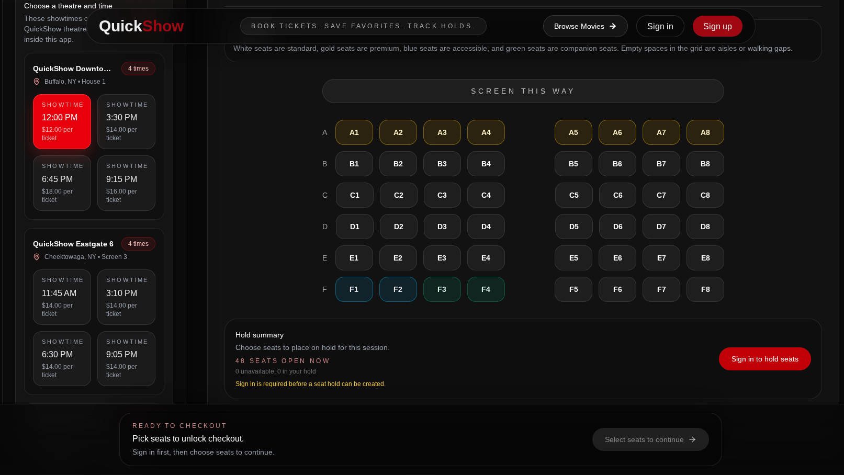This screenshot has height=475, width=844.
Task: Select standard seat B1
Action: 354,164
